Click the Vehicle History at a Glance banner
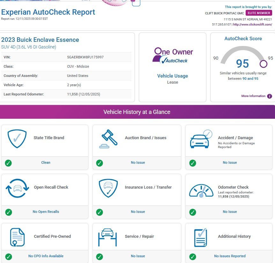The image size is (275, 263). [137, 112]
